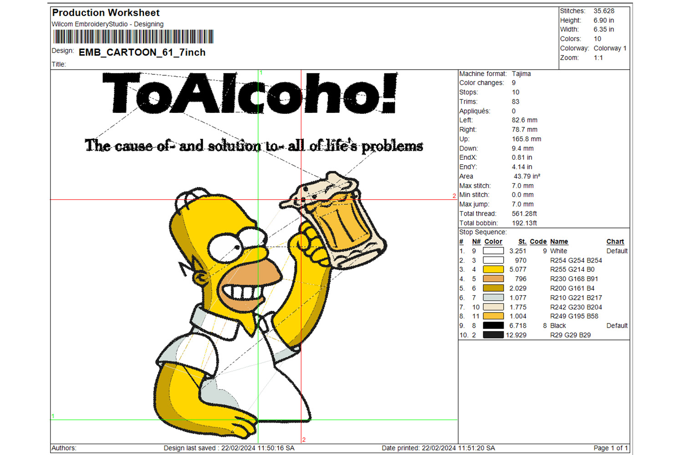
Task: Click the Area value 43.79 in²
Action: 527,176
